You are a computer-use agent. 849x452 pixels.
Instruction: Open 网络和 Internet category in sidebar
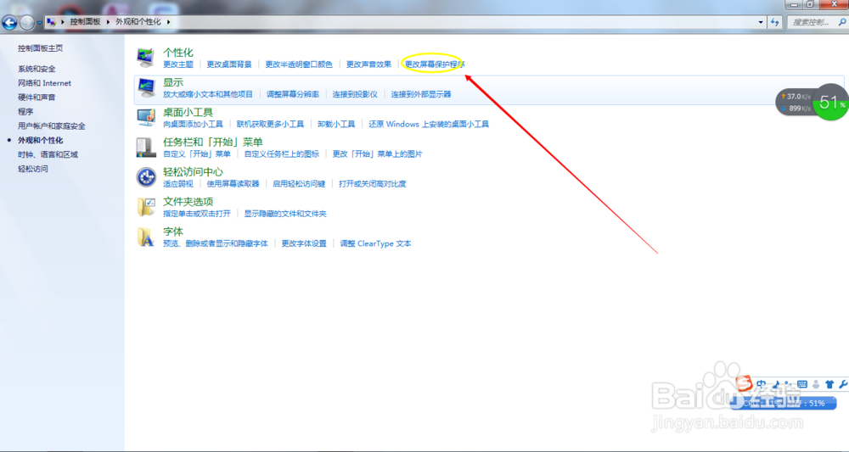(x=44, y=83)
